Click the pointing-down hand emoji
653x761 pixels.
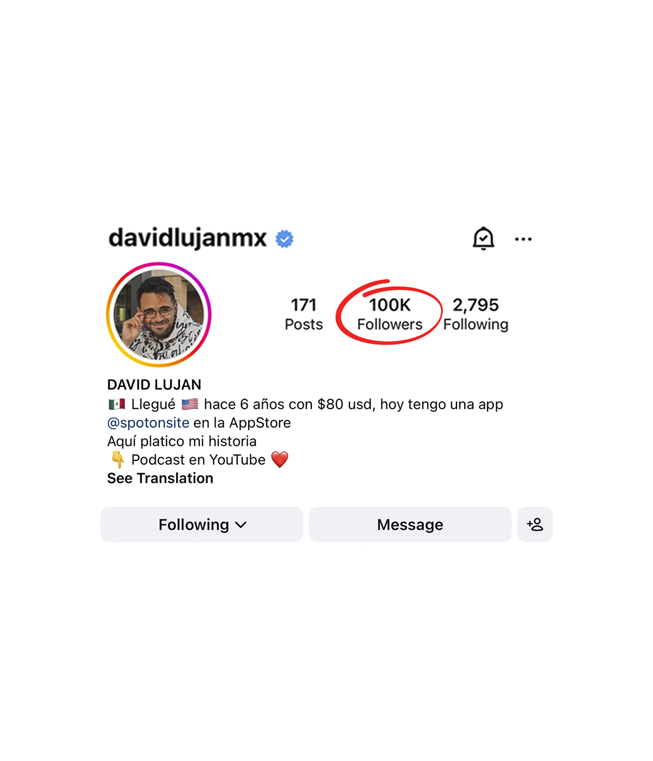[x=118, y=460]
